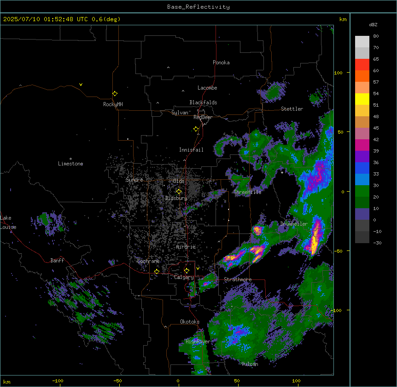Click the Drumheller label

coord(294,224)
